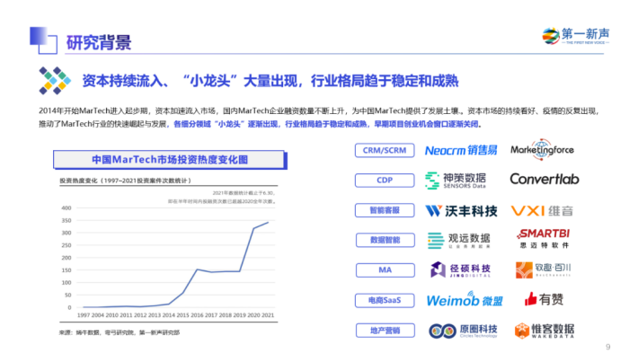Select the CRM/SCRM category box
This screenshot has width=629, height=353.
coord(385,150)
